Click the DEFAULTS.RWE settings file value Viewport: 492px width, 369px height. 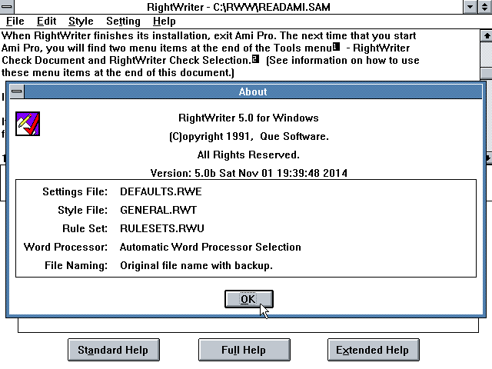(x=161, y=191)
